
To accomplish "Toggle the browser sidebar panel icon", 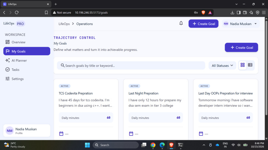I will (x=239, y=13).
